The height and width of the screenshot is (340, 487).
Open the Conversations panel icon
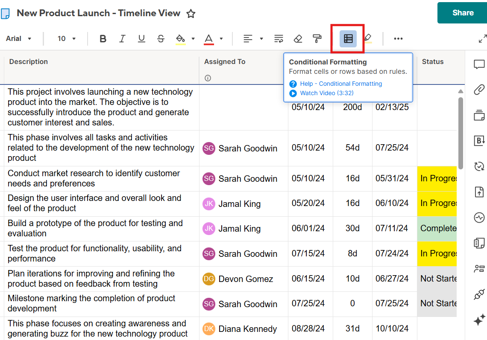[x=479, y=65]
